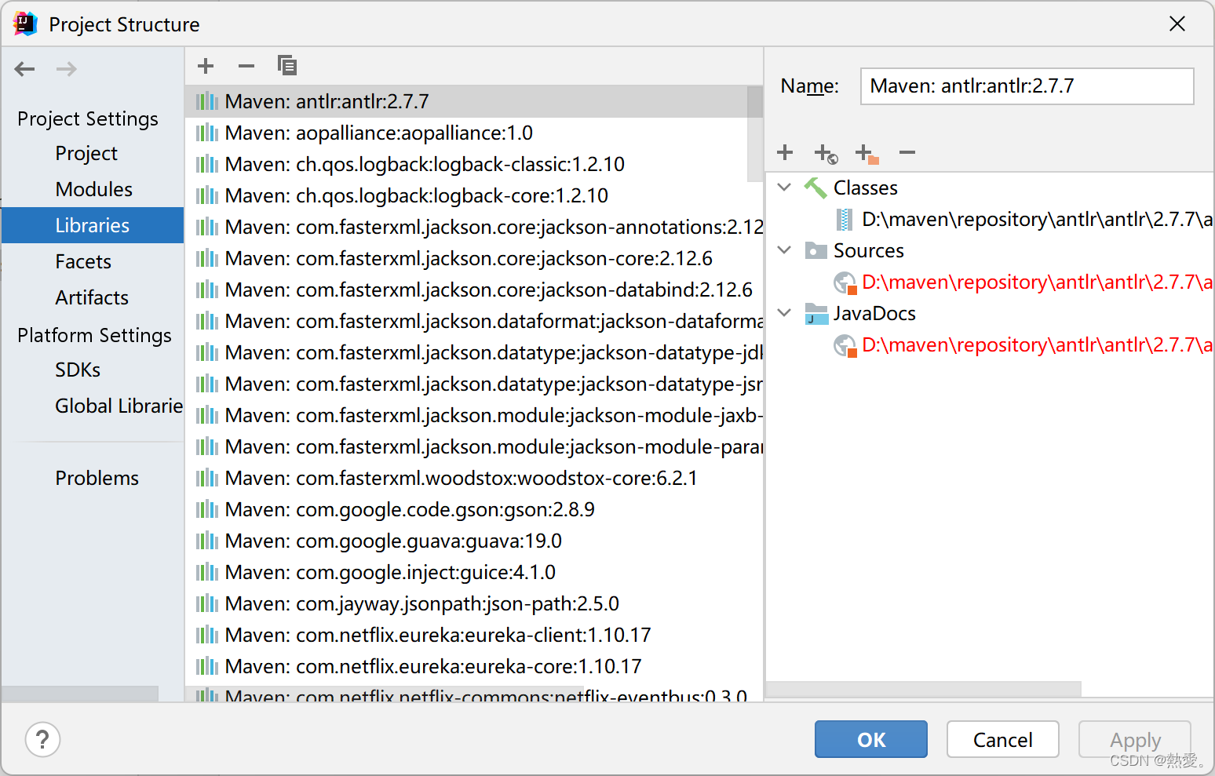Copy the selected library

pyautogui.click(x=287, y=66)
